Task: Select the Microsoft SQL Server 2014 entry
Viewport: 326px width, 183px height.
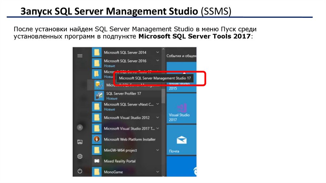Action: (126, 53)
